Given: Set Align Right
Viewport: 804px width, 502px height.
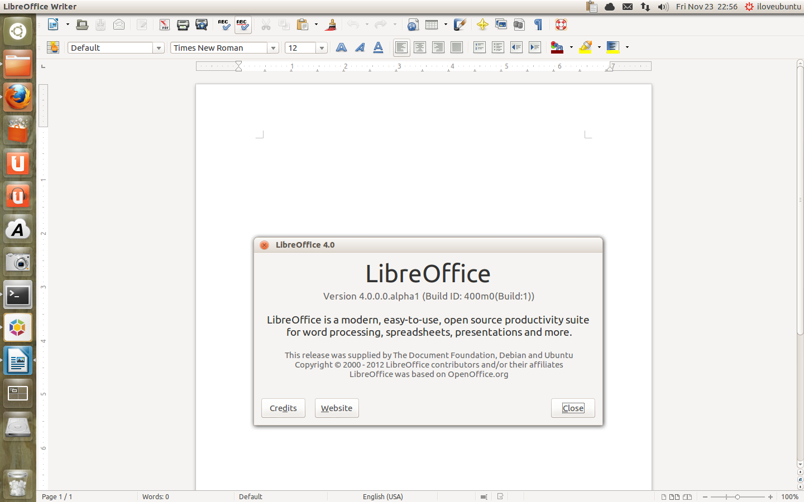Looking at the screenshot, I should (x=438, y=47).
